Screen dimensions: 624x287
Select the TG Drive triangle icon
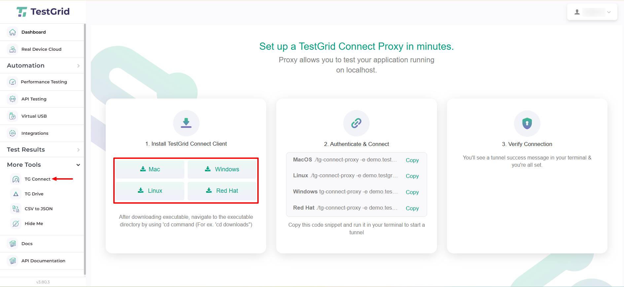(16, 194)
